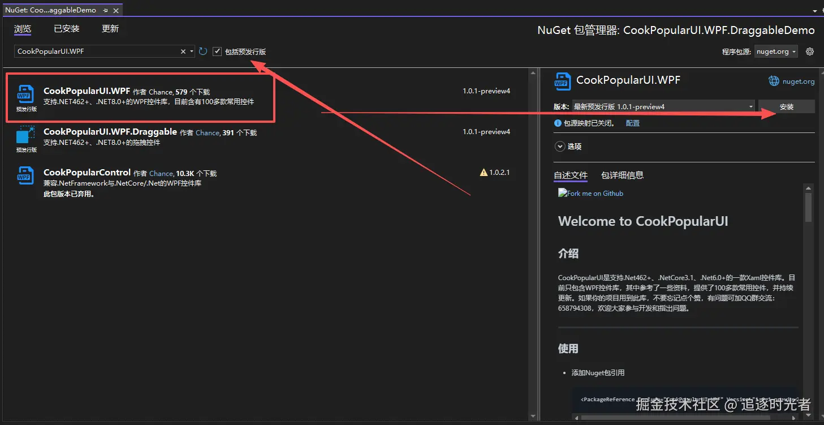Switch to the 浏览 tab

(x=23, y=29)
